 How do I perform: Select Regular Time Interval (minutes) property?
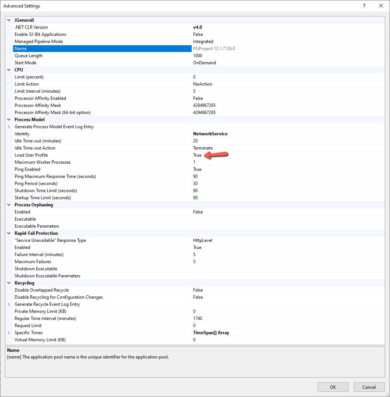point(45,318)
